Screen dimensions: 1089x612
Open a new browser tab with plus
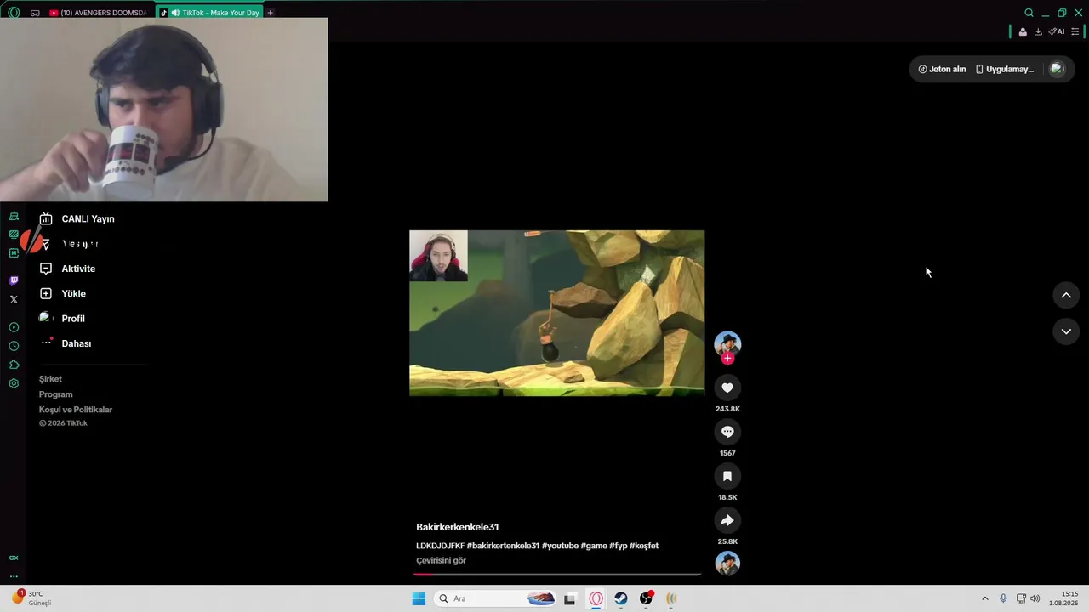[x=271, y=13]
